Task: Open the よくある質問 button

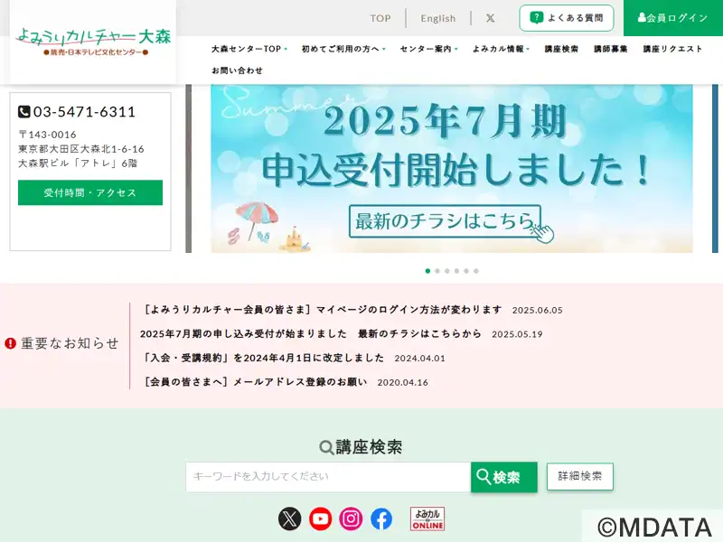Action: (567, 18)
